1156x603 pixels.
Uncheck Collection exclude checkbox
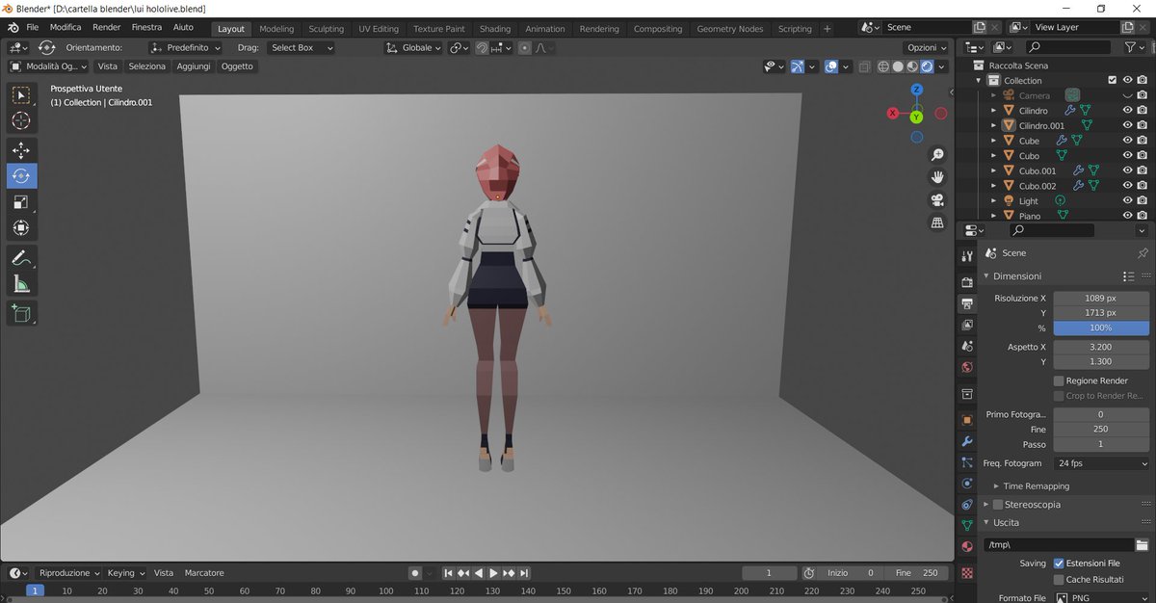1113,80
